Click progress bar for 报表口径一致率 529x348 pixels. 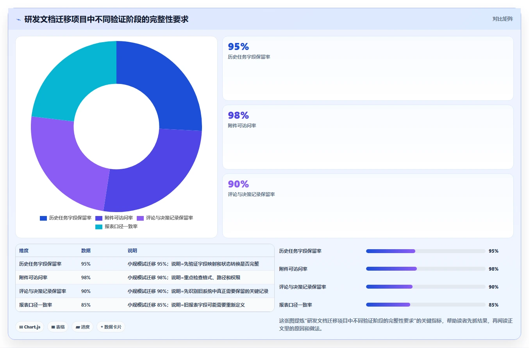(426, 305)
